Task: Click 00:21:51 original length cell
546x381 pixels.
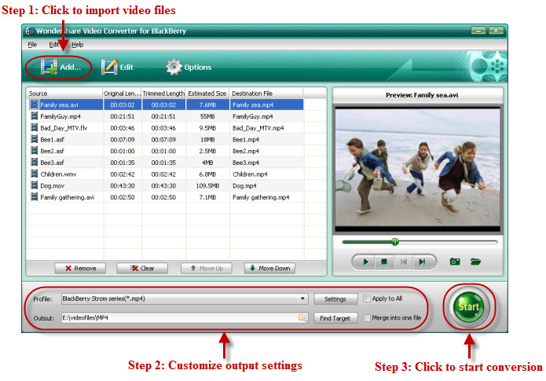Action: [123, 116]
